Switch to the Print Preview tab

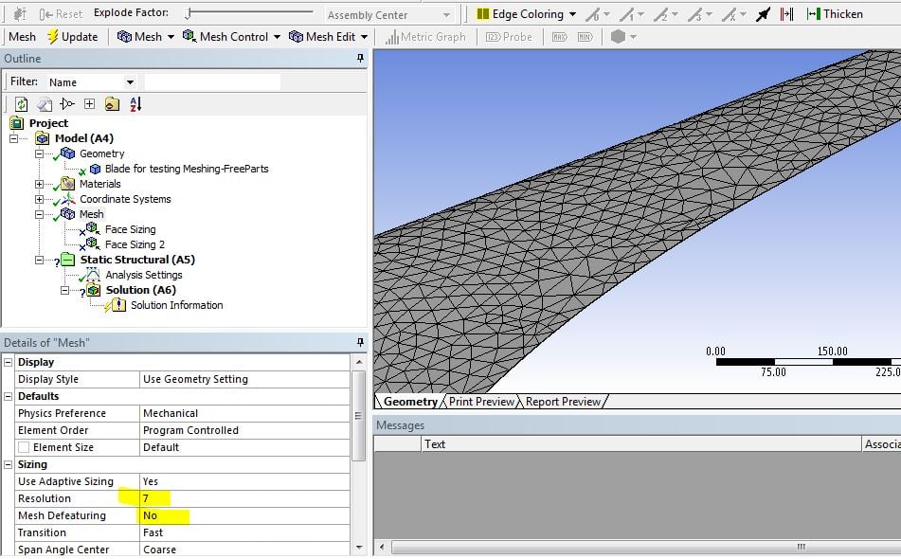pyautogui.click(x=481, y=402)
